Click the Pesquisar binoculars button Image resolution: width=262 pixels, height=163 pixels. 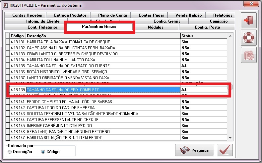[195, 150]
